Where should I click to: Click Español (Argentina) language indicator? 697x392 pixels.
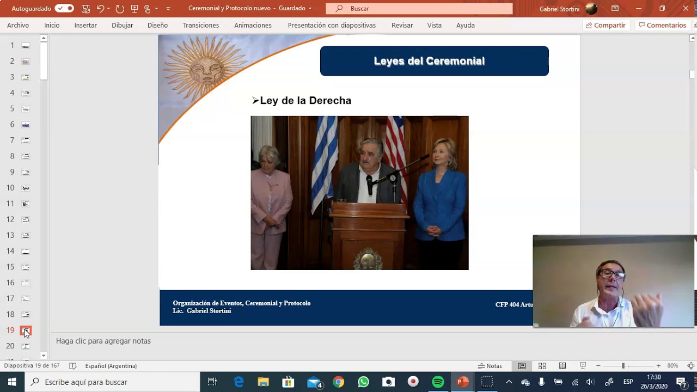click(x=111, y=366)
